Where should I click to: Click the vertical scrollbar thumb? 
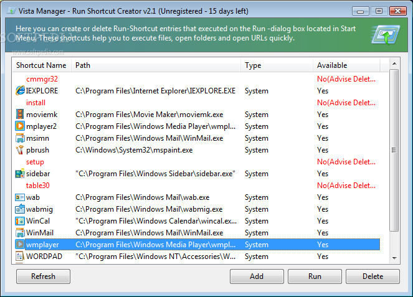click(394, 150)
